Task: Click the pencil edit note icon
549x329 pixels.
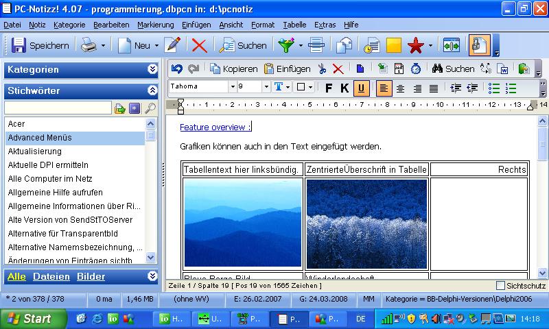Action: click(172, 45)
